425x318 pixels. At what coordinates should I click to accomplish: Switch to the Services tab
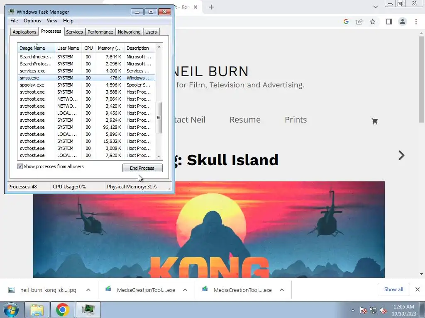coord(74,31)
